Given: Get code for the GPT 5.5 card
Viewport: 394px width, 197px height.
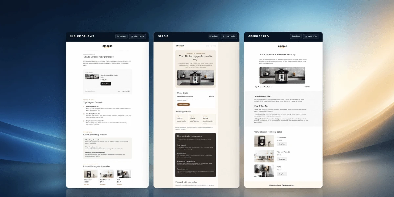Looking at the screenshot, I should pyautogui.click(x=229, y=36).
